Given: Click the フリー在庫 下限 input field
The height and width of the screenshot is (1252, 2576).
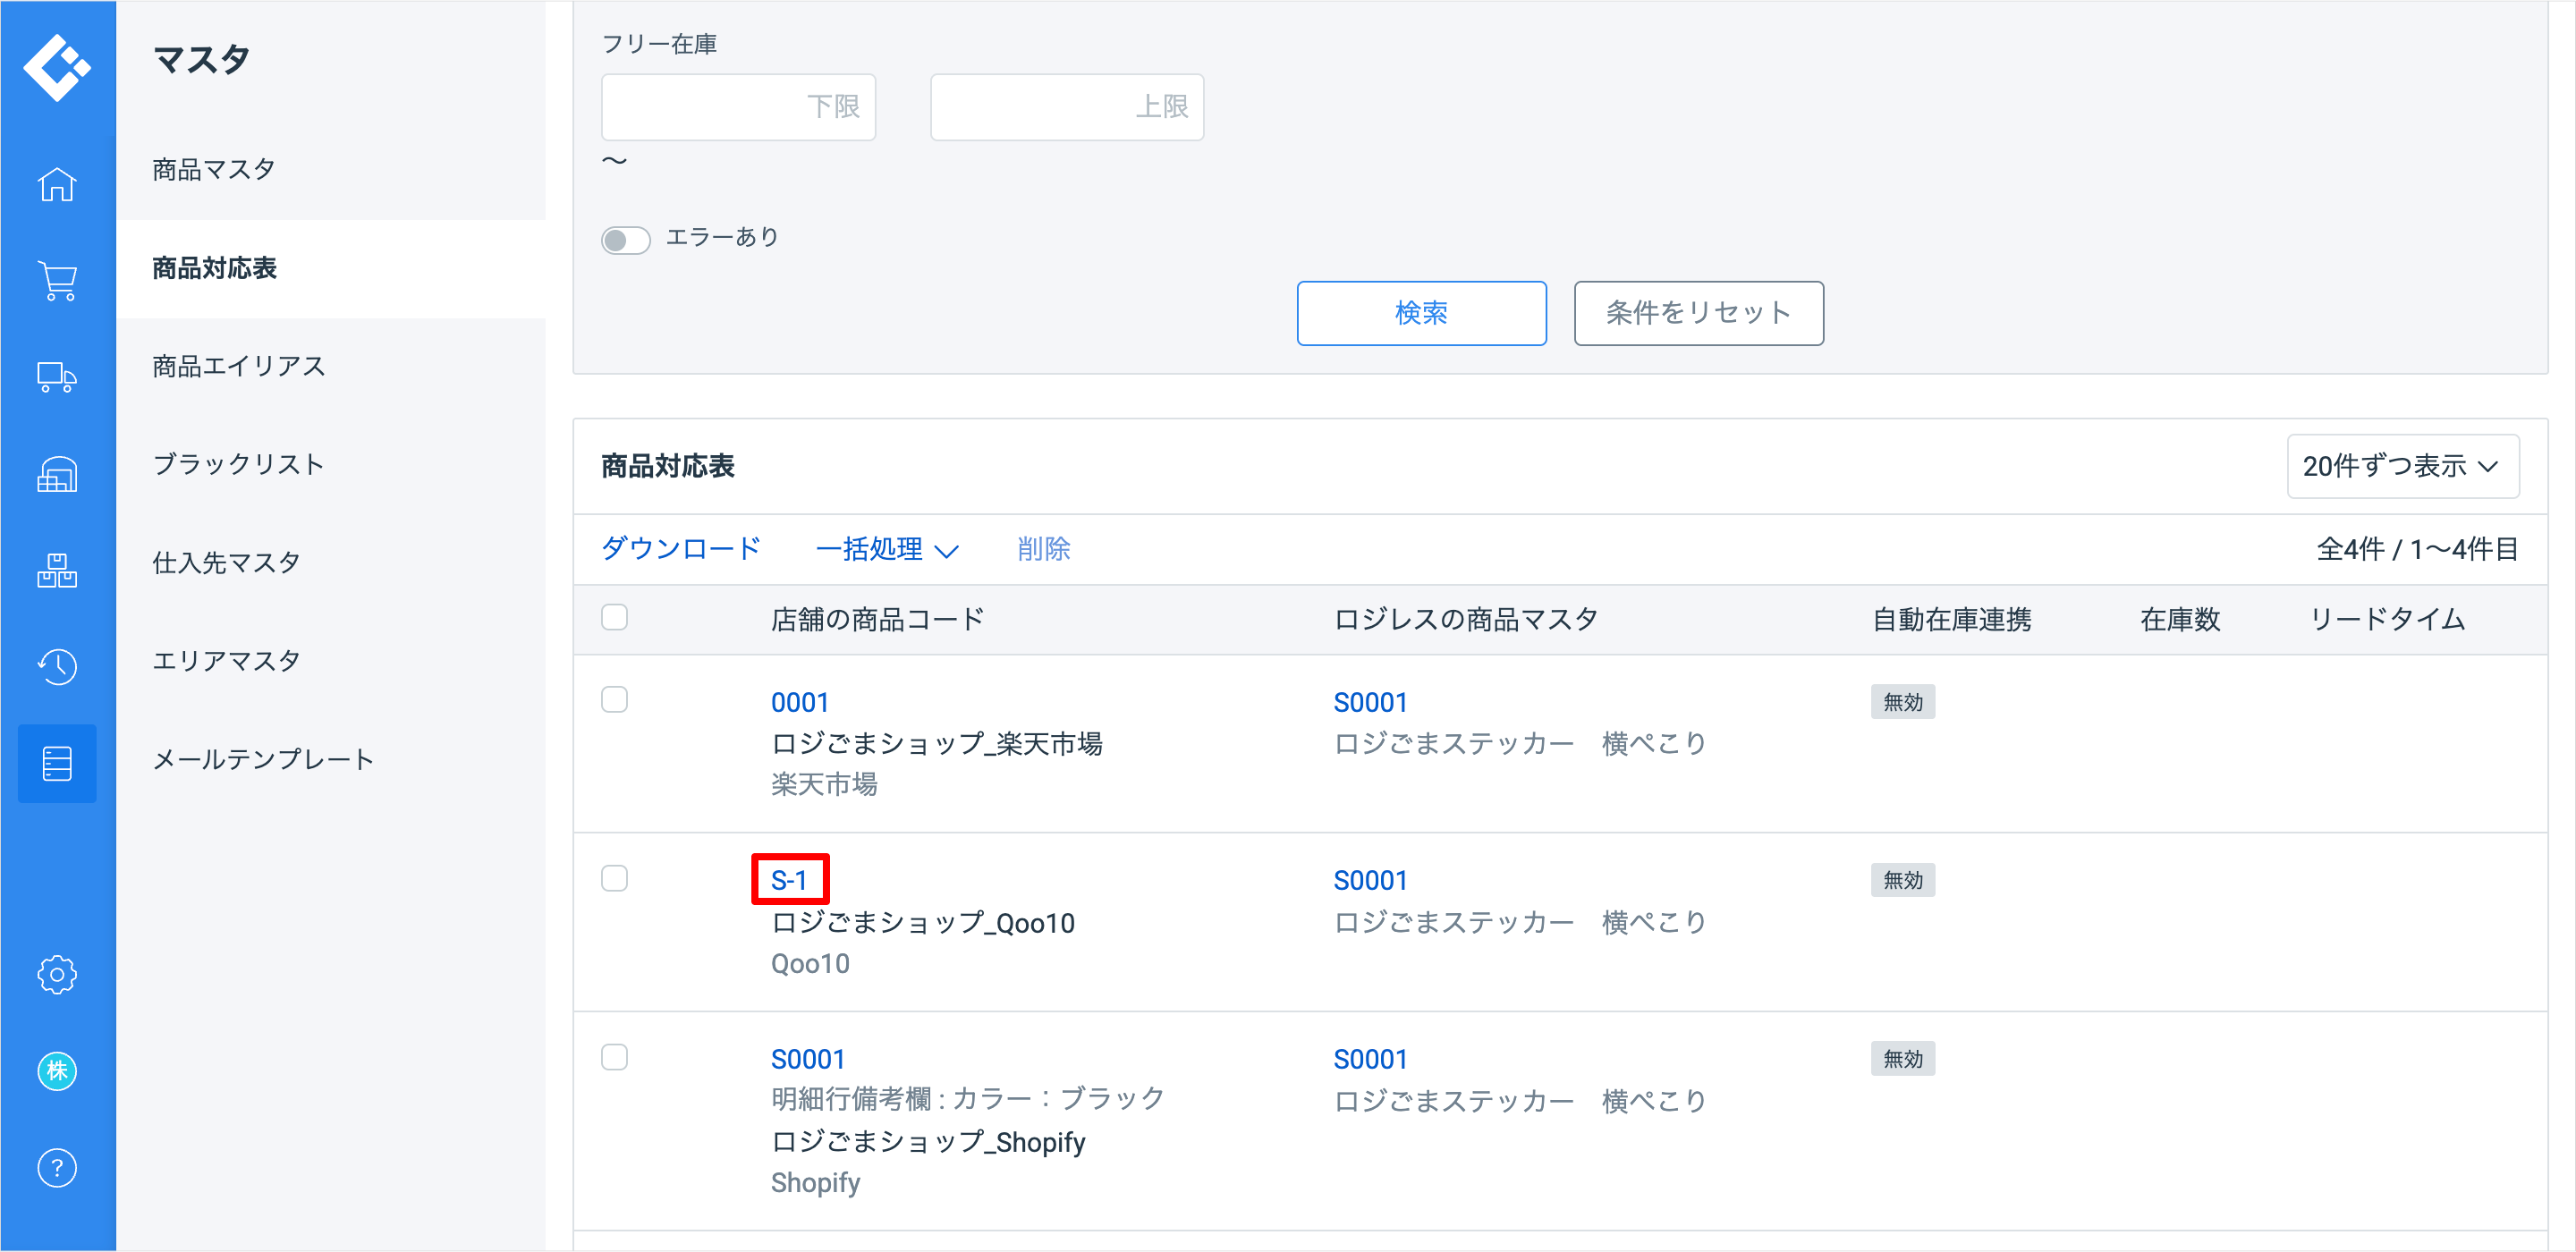Looking at the screenshot, I should pyautogui.click(x=738, y=107).
